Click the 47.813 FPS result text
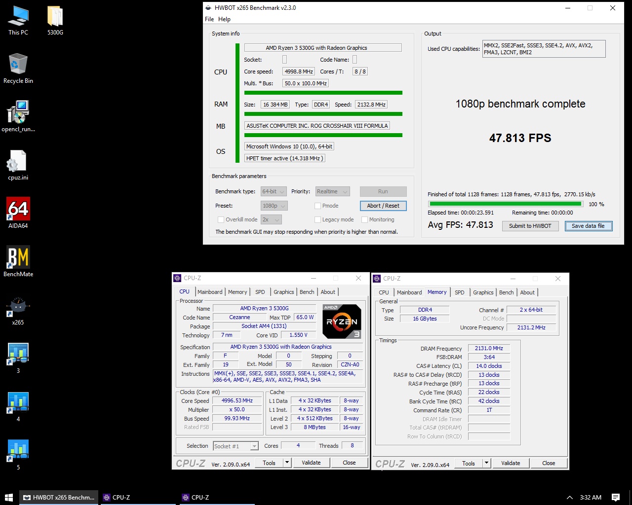 click(520, 138)
